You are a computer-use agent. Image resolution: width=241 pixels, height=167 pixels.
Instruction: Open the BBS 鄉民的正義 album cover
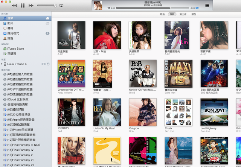[214, 73]
